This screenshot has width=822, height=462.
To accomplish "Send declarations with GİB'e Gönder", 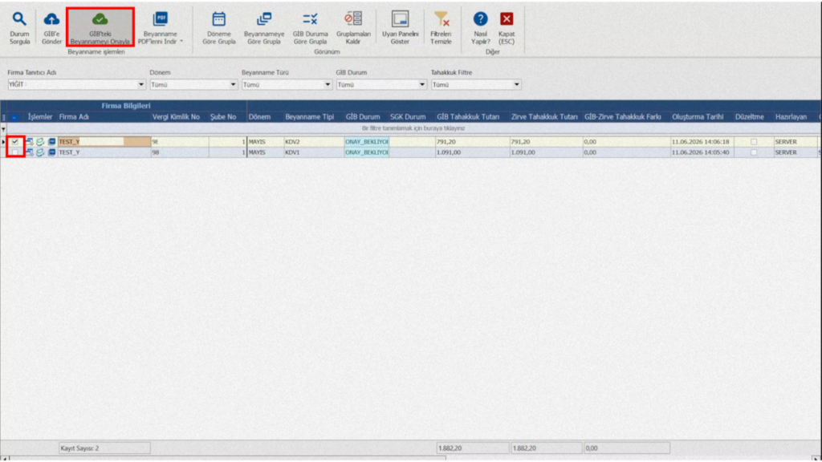I will (51, 28).
